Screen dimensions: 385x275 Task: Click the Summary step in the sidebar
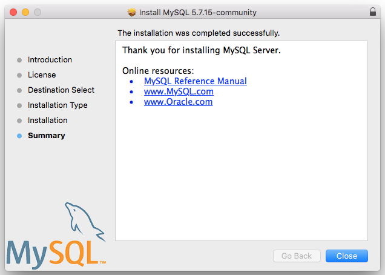[x=47, y=136]
